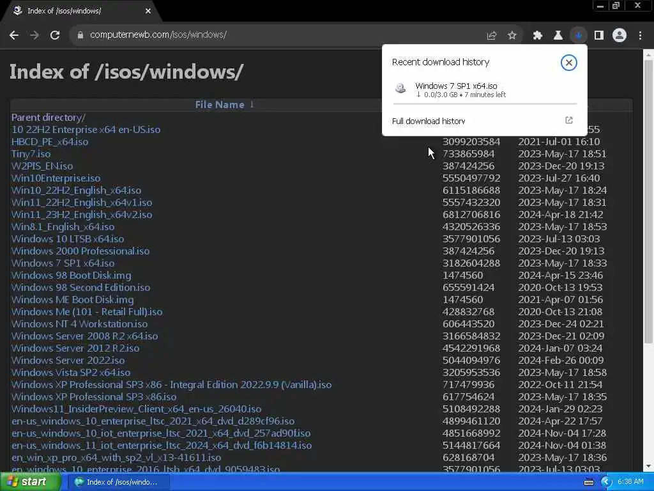The image size is (654, 491).
Task: Click the Tiny7.iso link
Action: tap(31, 153)
